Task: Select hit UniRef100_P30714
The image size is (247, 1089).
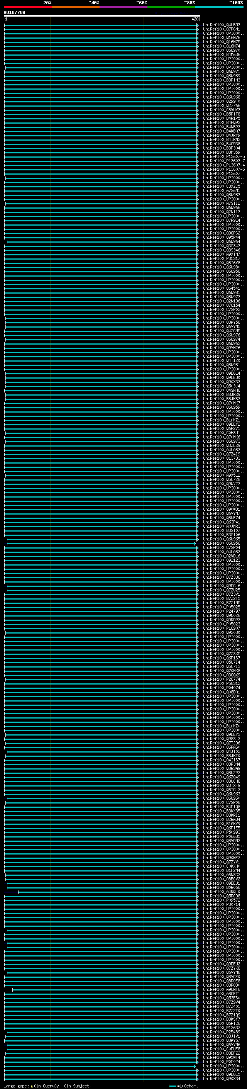Action: pos(222,905)
